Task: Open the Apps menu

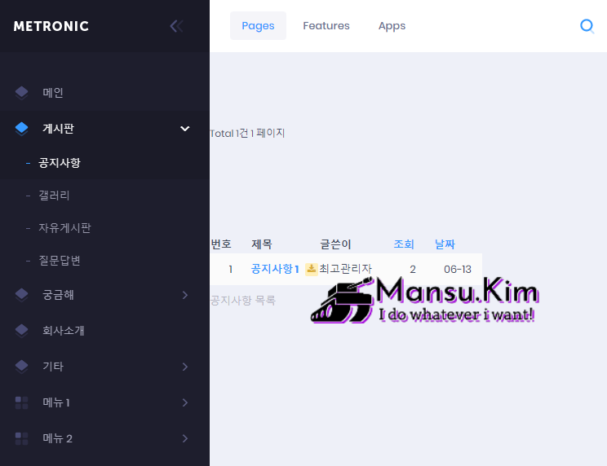Action: pos(392,26)
